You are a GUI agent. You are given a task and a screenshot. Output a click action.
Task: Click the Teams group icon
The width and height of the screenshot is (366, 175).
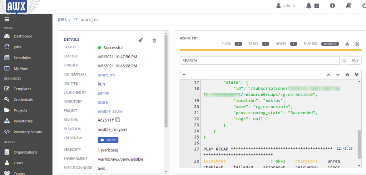(x=7, y=173)
